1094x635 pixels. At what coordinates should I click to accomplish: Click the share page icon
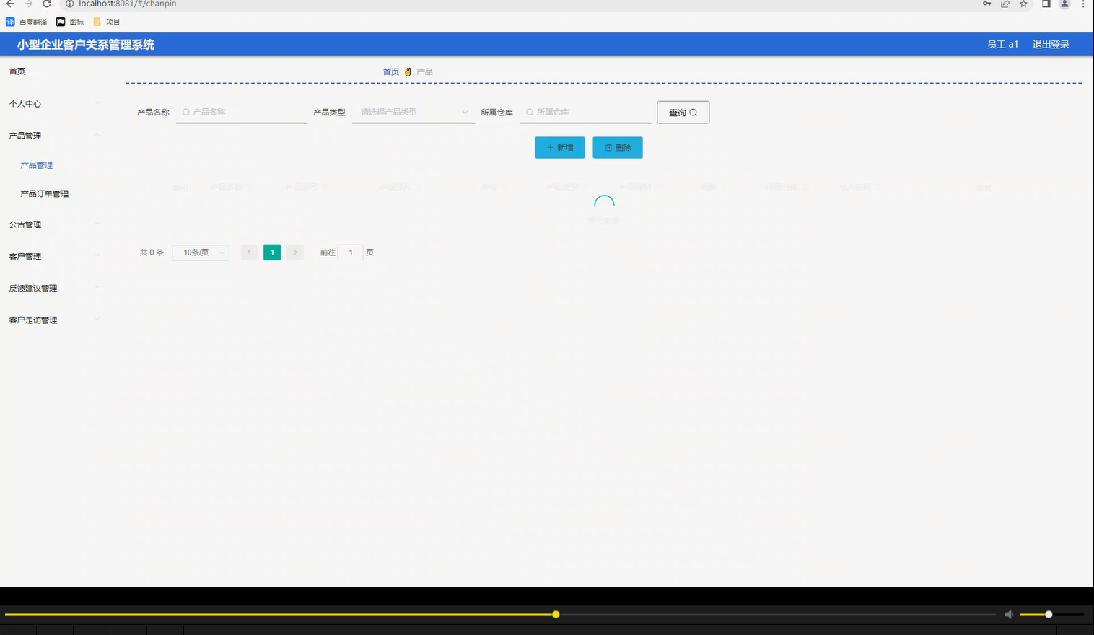pyautogui.click(x=1005, y=4)
